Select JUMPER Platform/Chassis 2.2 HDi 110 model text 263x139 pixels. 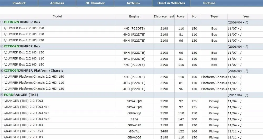(x=35, y=83)
